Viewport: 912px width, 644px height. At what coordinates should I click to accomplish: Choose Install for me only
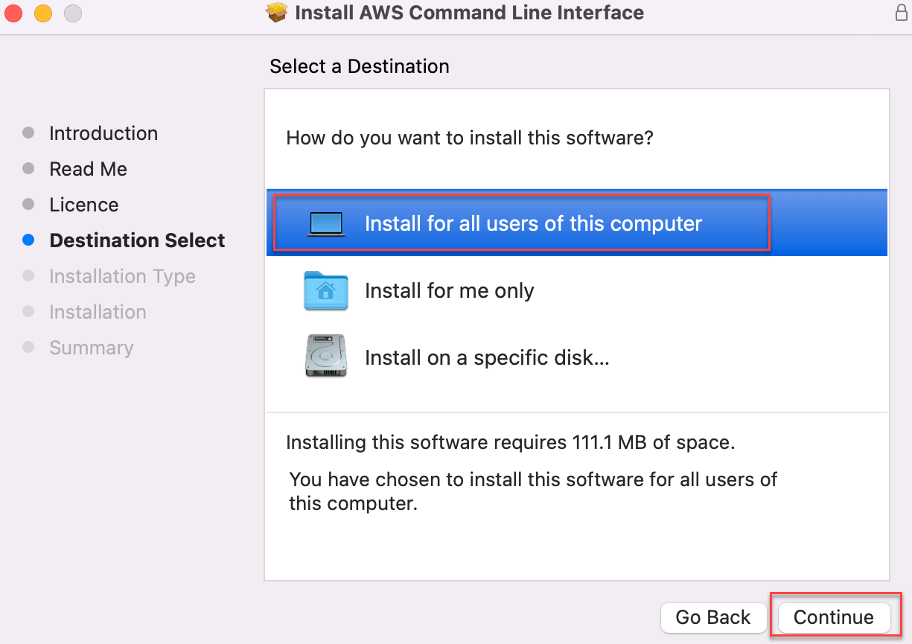tap(449, 290)
